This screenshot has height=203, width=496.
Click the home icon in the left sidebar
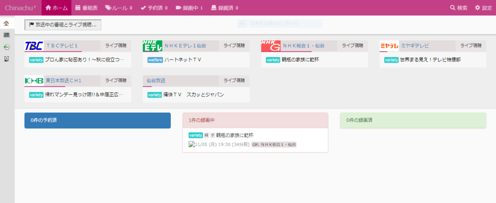click(x=6, y=23)
